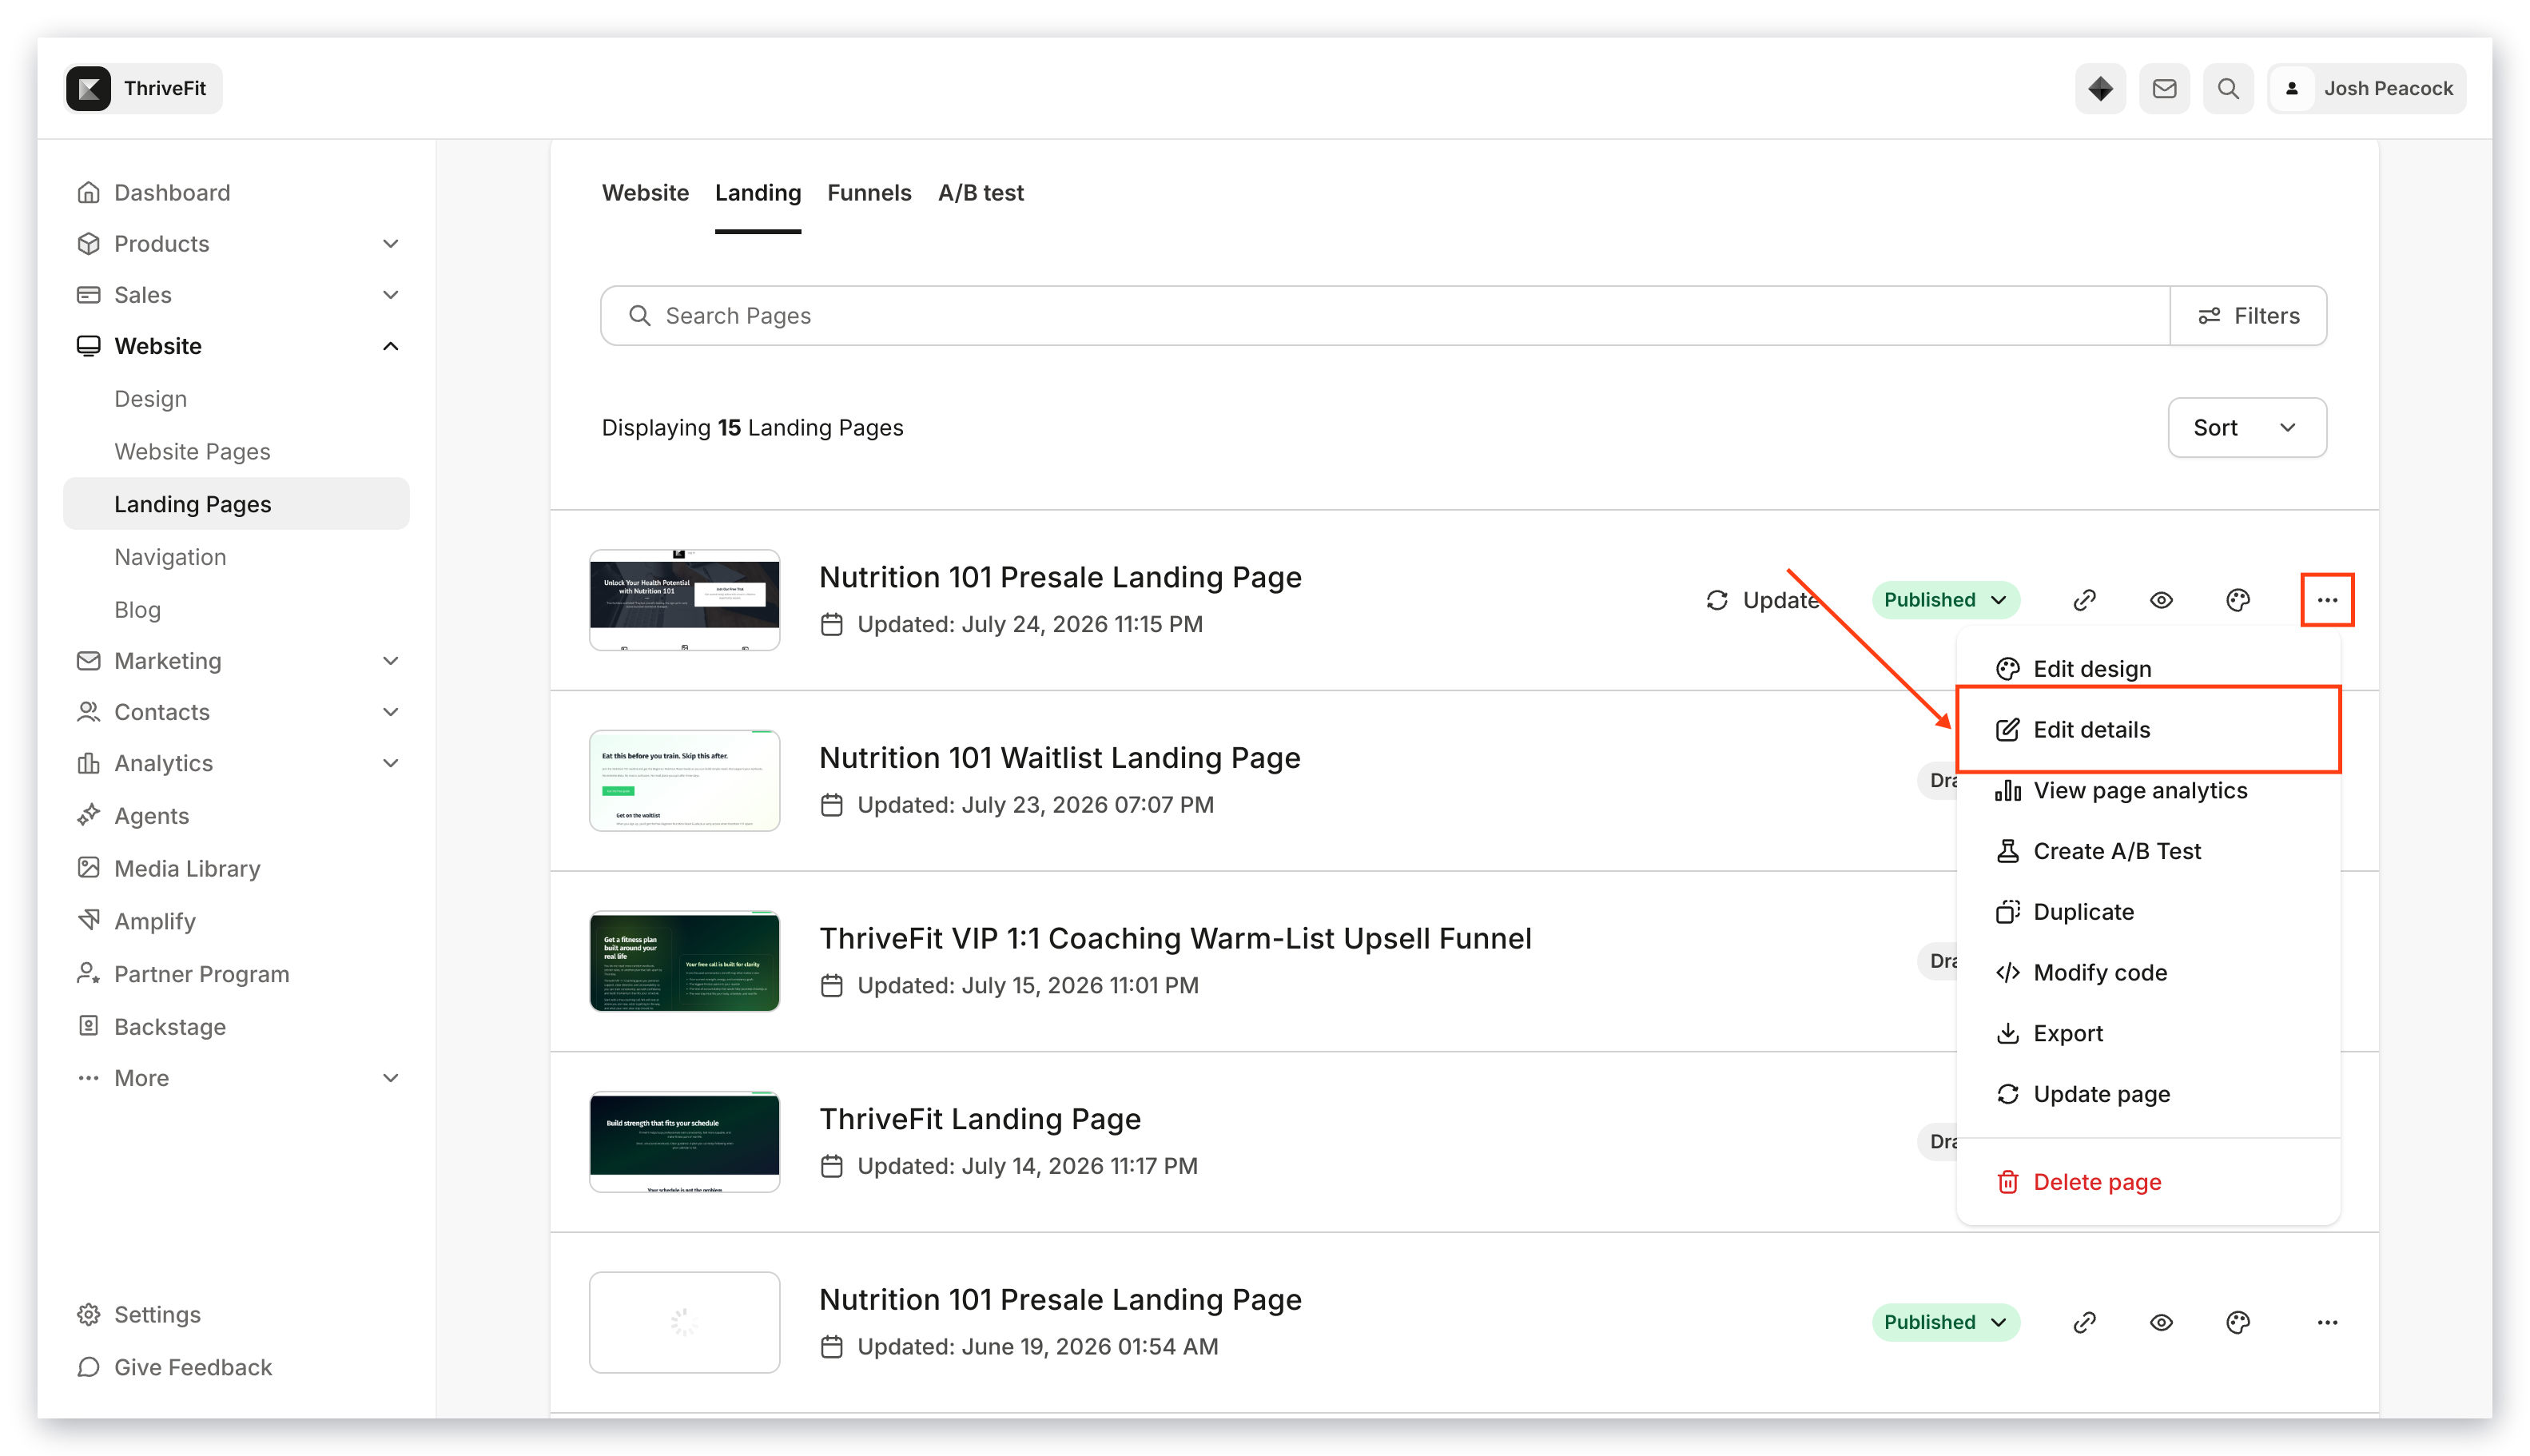Open the diamond icon in top bar
The image size is (2530, 1456).
pos(2100,88)
